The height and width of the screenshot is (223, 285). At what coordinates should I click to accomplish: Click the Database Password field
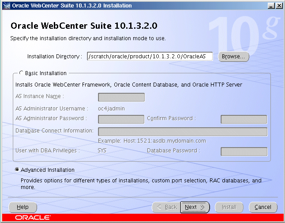click(x=244, y=152)
